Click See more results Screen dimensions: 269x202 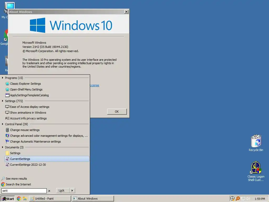(14, 179)
